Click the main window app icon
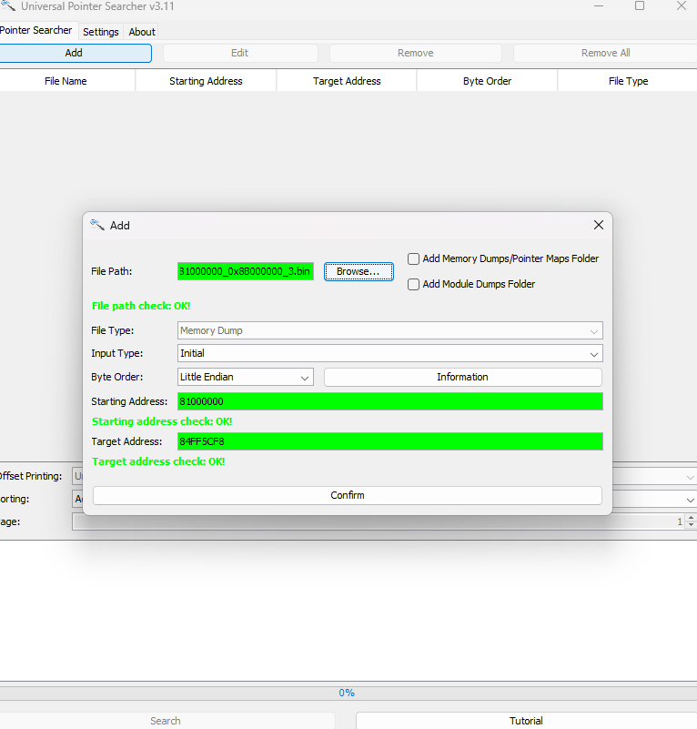The image size is (697, 729). [8, 5]
